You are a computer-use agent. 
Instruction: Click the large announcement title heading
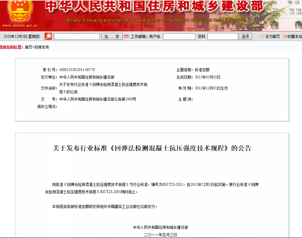[x=152, y=148]
